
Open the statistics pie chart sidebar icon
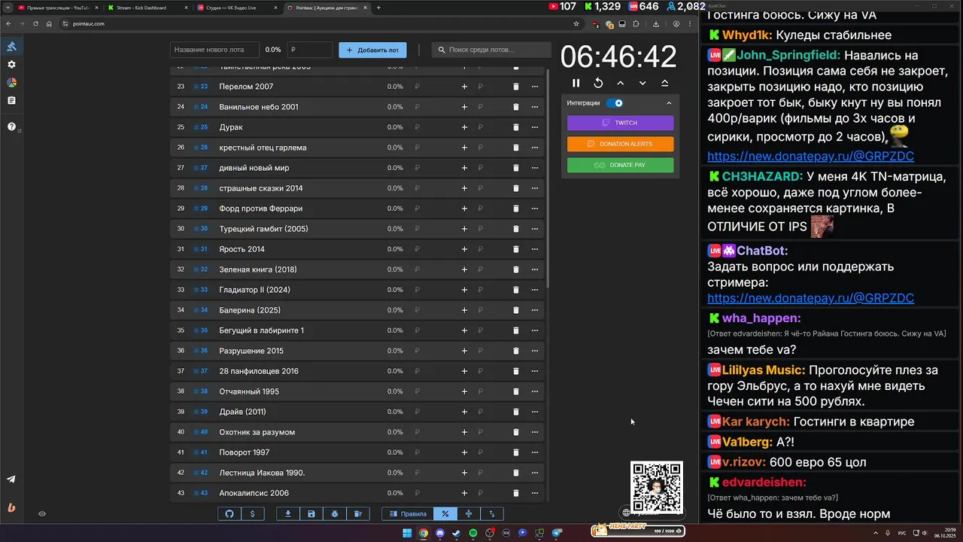pos(11,82)
